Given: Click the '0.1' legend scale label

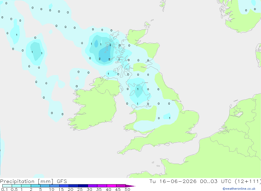Looking at the screenshot, I should pos(4,189).
